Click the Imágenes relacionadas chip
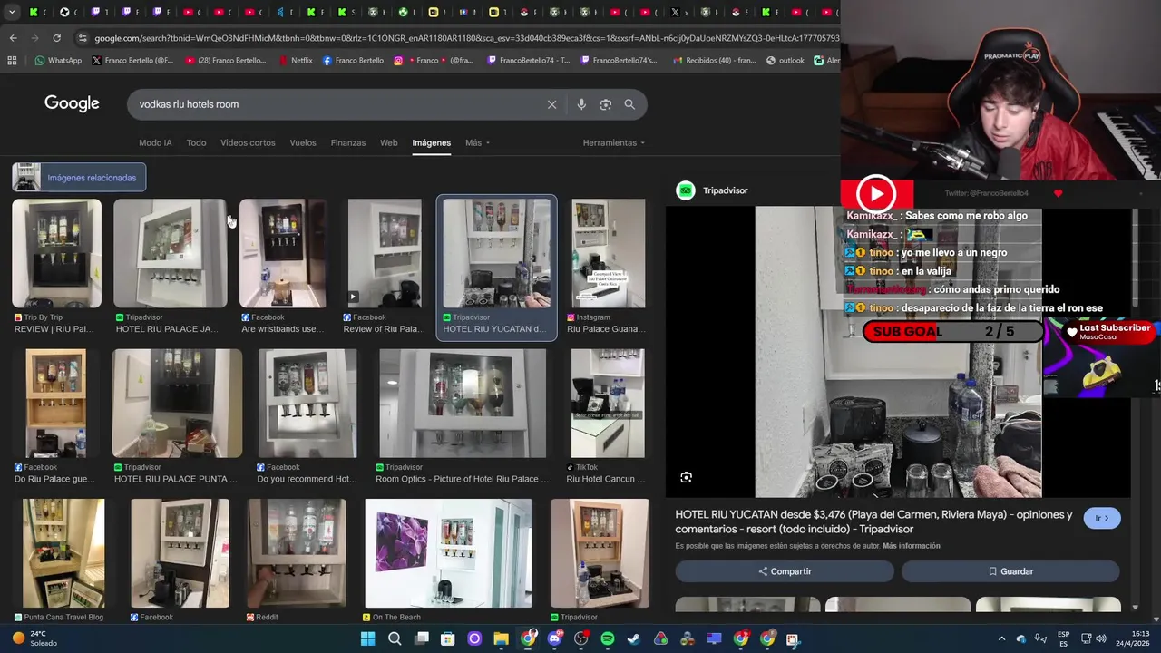This screenshot has height=653, width=1161. [79, 178]
